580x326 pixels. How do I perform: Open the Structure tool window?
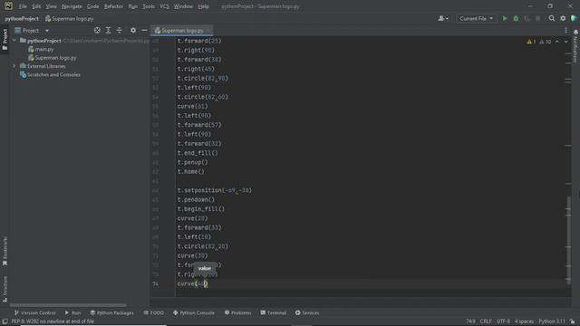[5, 289]
